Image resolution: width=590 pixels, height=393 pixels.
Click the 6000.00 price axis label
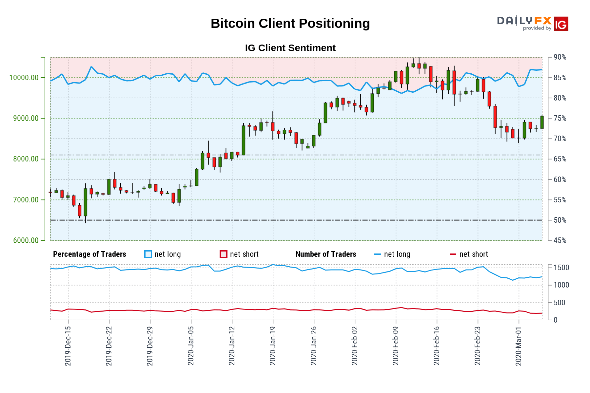[26, 240]
